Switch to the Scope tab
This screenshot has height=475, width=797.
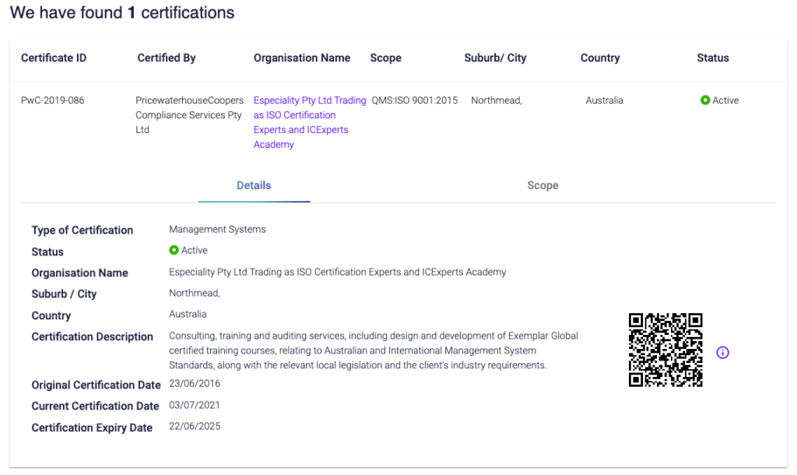coord(542,185)
